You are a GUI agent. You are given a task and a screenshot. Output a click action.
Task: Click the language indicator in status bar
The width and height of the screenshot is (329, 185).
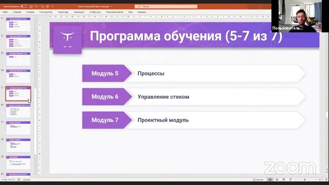[x=26, y=180]
